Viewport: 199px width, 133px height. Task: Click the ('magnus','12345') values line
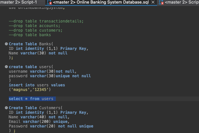(x=30, y=90)
